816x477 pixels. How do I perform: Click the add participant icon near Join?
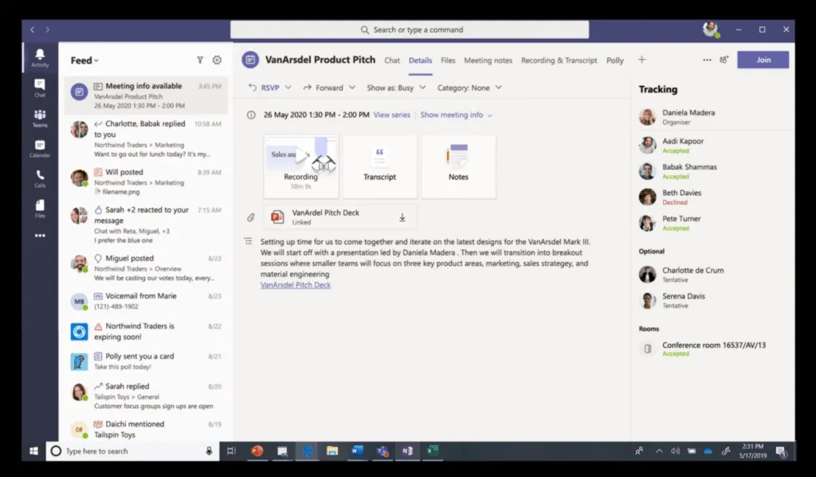point(724,60)
